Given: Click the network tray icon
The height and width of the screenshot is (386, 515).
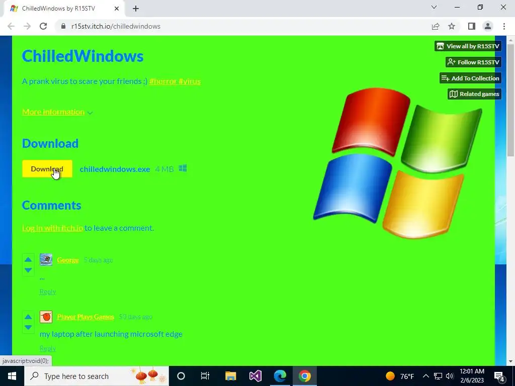Looking at the screenshot, I should 438,376.
